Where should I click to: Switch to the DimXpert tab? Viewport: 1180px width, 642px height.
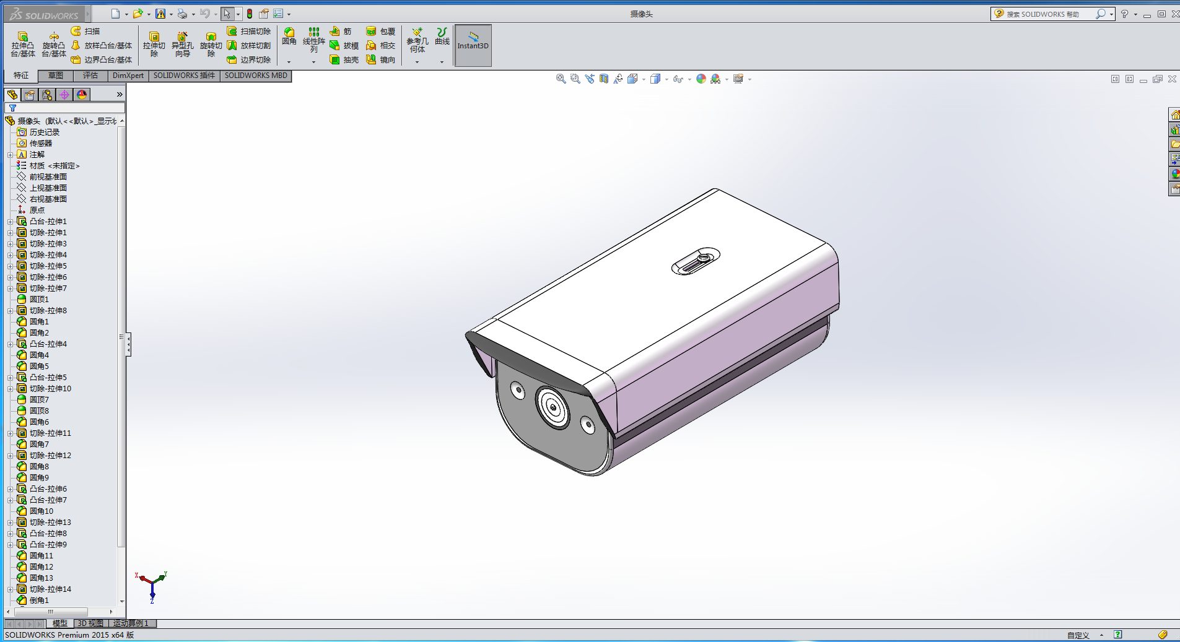[x=128, y=76]
